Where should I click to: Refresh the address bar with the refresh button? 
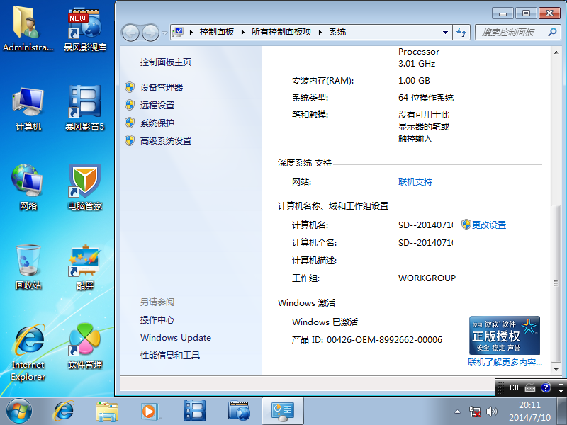tap(461, 32)
